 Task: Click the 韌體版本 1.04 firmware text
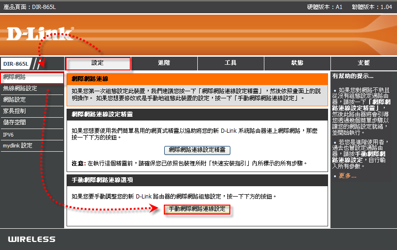point(372,7)
